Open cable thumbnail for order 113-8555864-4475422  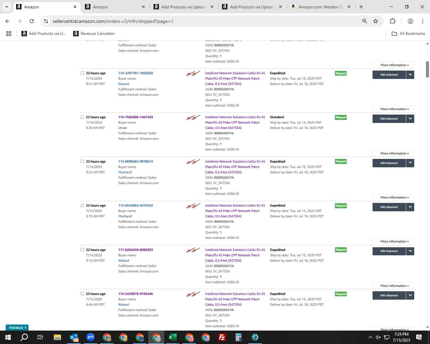193,206
